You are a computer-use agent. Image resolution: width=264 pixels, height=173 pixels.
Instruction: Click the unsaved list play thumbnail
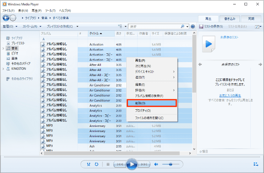[x=209, y=44]
